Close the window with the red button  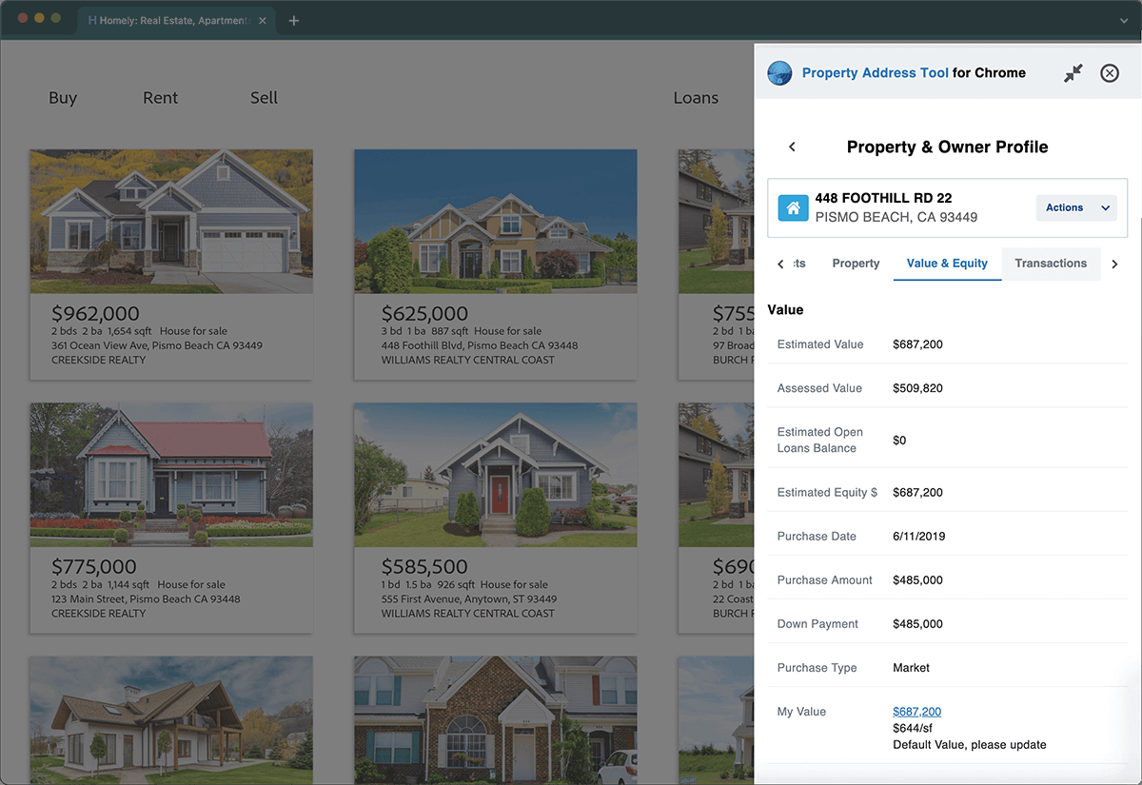click(x=24, y=18)
